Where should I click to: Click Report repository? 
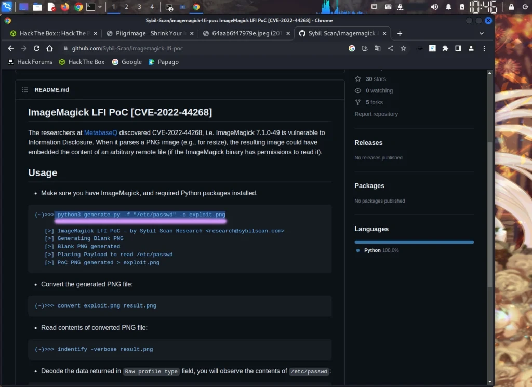point(376,114)
